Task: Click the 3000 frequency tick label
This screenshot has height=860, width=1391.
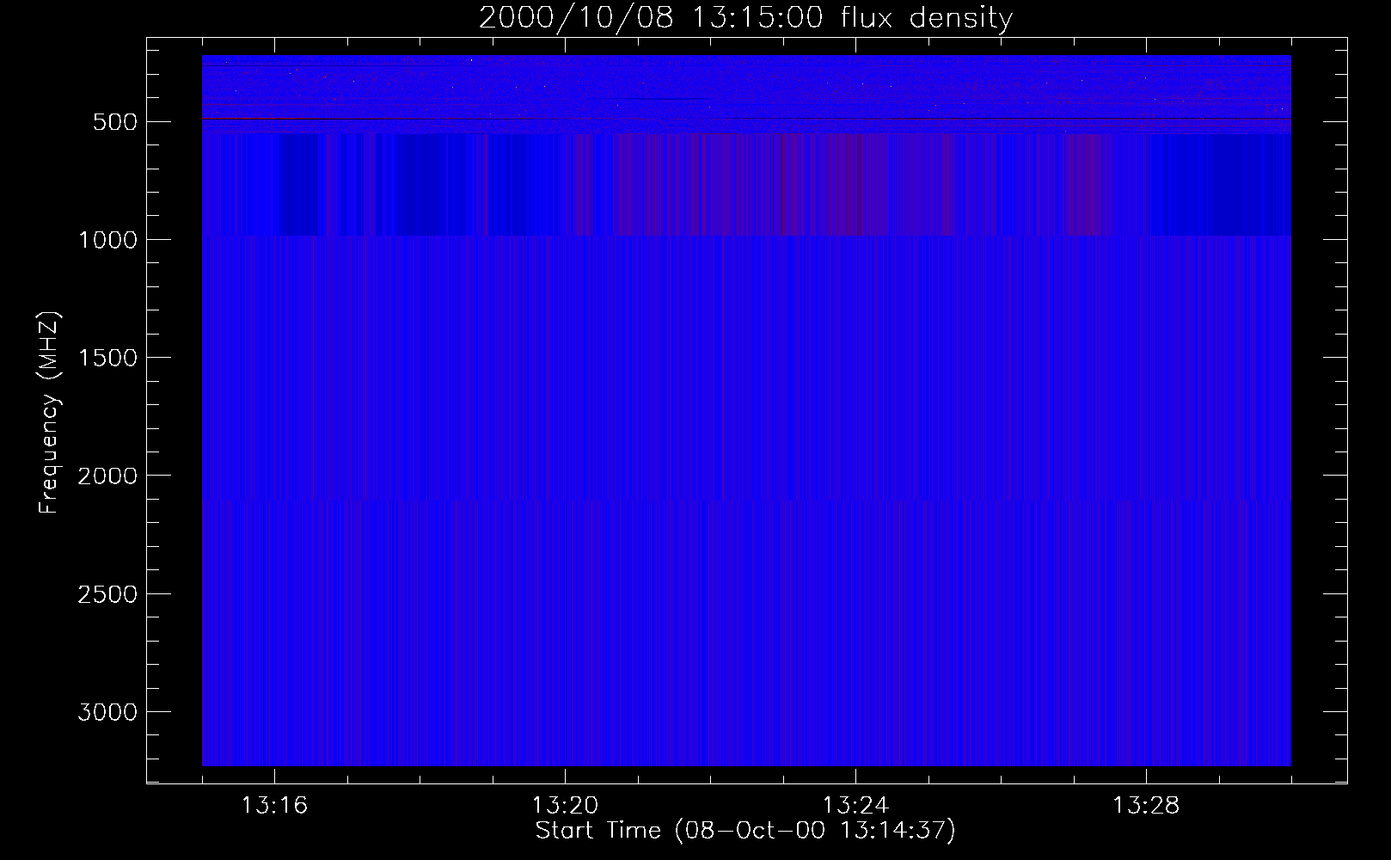Action: [x=107, y=712]
